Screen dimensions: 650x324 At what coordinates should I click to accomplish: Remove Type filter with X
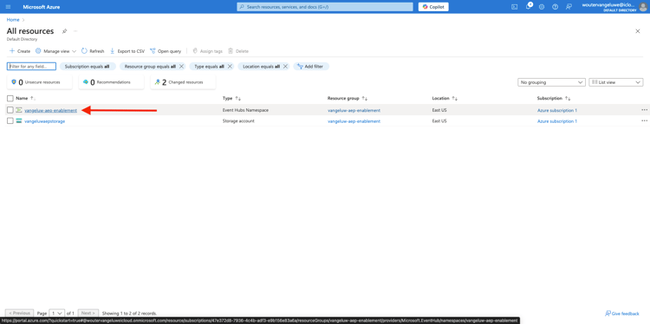click(x=230, y=67)
